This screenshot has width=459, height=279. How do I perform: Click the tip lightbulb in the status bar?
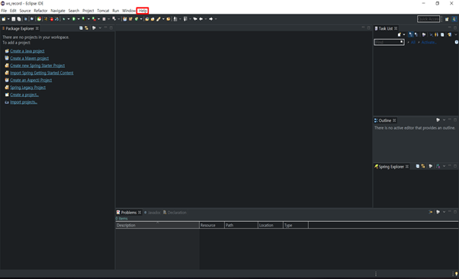pos(456,274)
